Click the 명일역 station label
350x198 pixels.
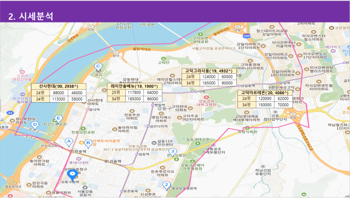[160, 105]
